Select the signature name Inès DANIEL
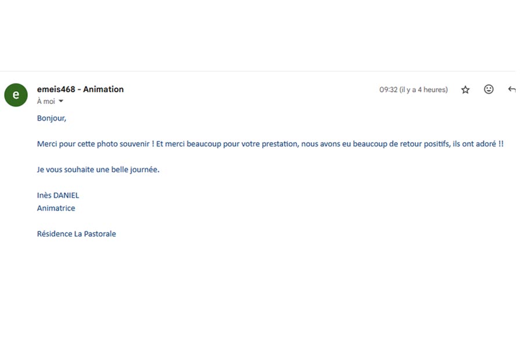Viewport: 522px width, 348px height. 58,195
